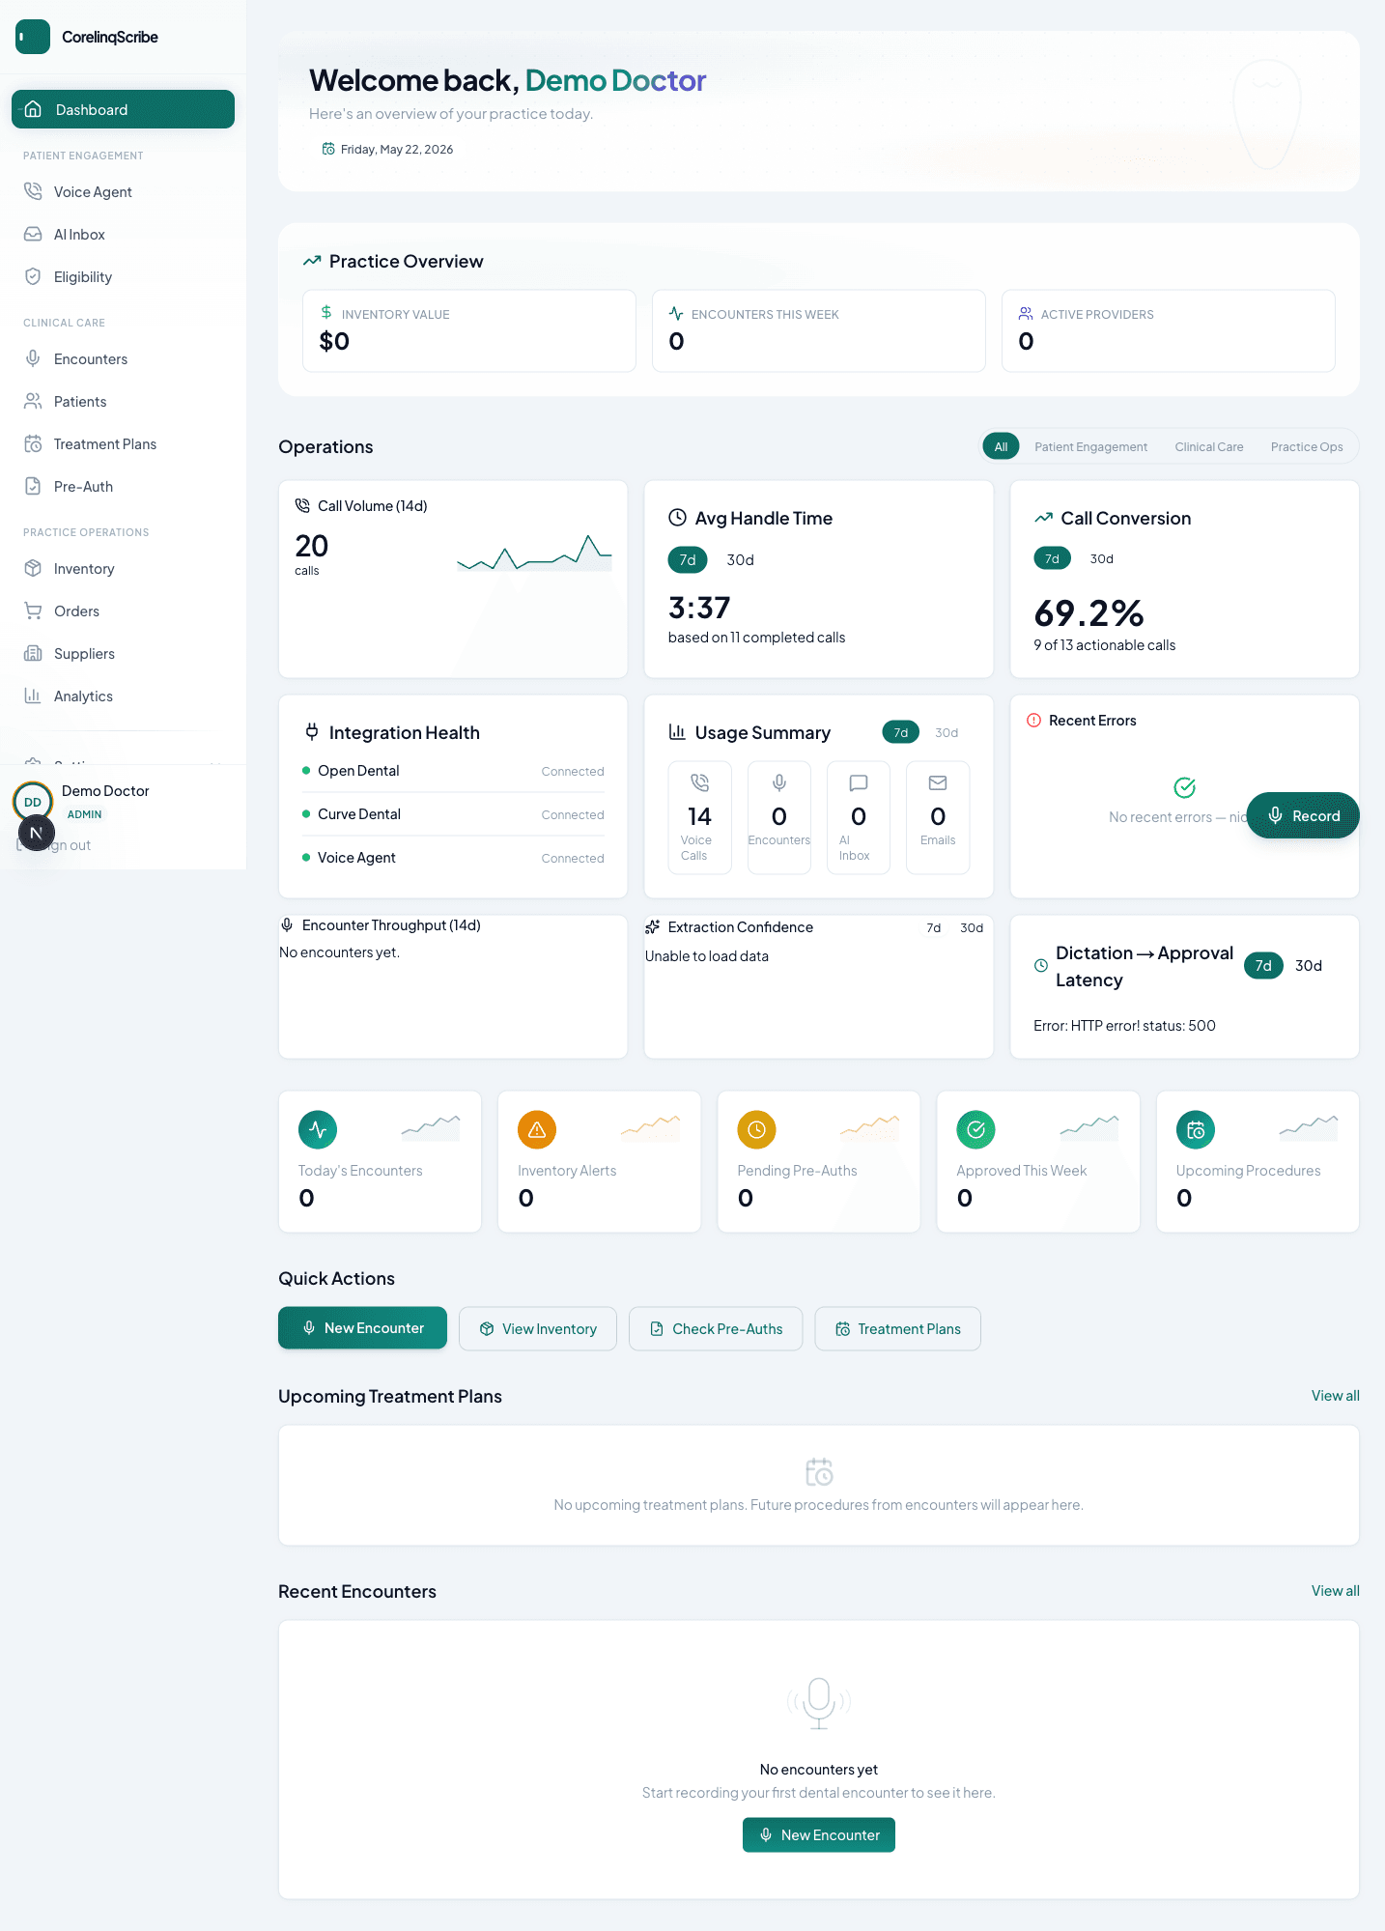This screenshot has height=1931, width=1385.
Task: Filter operations by Practice Ops
Action: 1306,446
